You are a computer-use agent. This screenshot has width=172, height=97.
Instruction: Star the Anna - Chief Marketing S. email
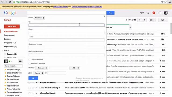click(x=33, y=88)
